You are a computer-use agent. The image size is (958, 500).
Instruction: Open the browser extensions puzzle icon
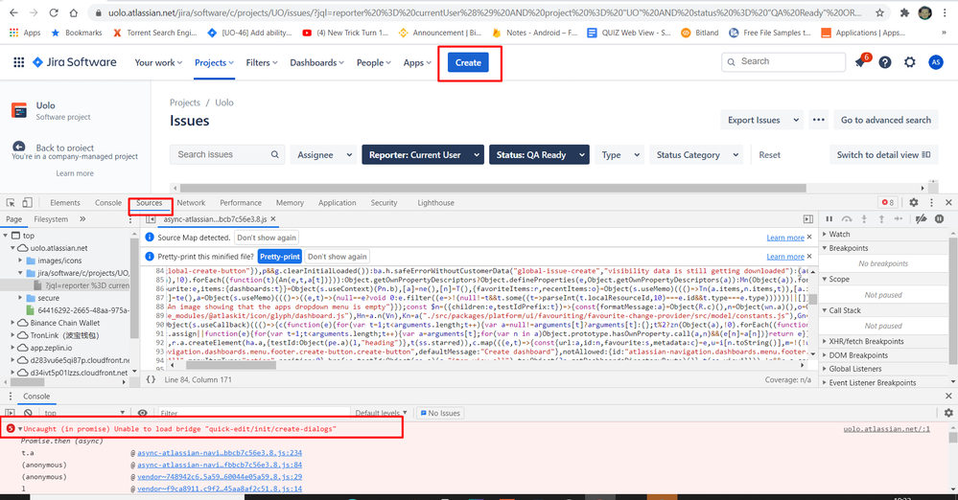coord(904,12)
